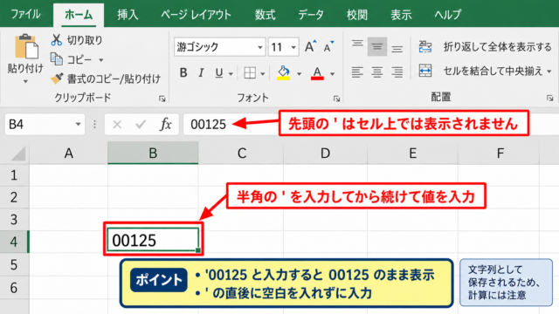Select column C header
Image resolution: width=559 pixels, height=314 pixels.
coord(241,154)
